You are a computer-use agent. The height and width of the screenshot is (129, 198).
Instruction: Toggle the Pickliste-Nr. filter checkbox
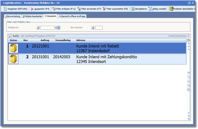pyautogui.click(x=38, y=27)
